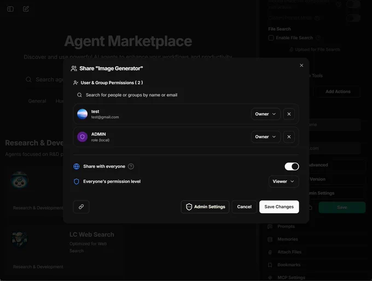Enable File Search checkbox in background panel

[271, 38]
